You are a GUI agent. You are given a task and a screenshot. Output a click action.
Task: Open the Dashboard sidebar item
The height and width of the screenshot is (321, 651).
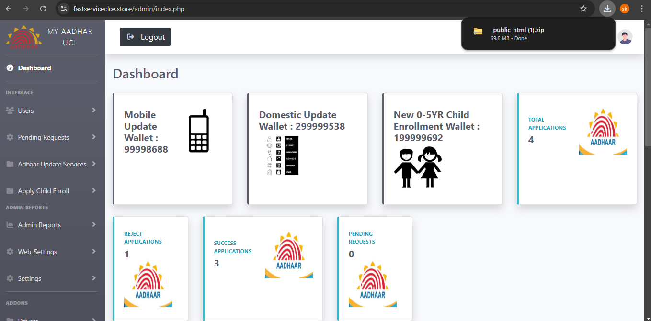coord(34,68)
